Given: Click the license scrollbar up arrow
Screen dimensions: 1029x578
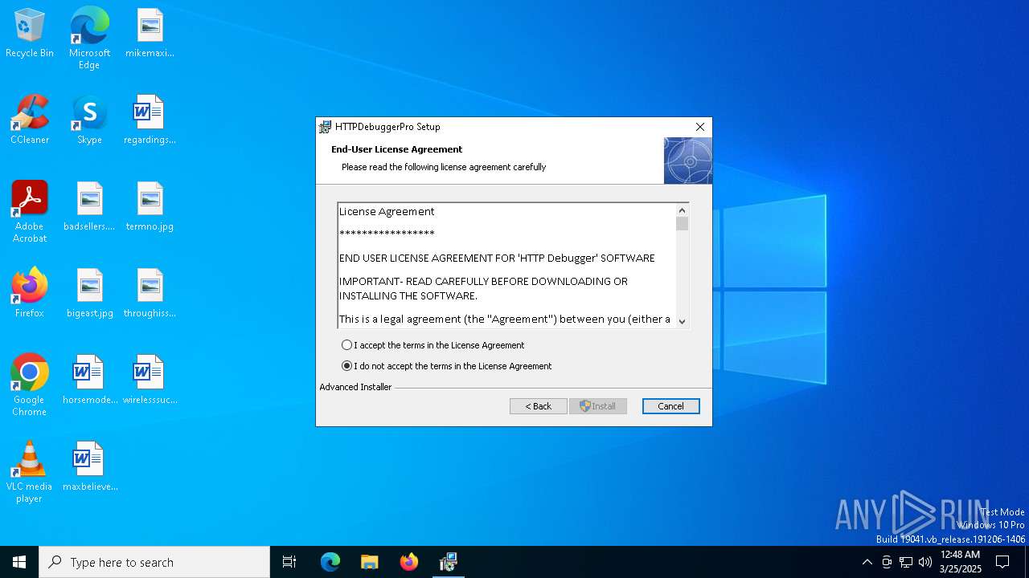Looking at the screenshot, I should [x=683, y=210].
